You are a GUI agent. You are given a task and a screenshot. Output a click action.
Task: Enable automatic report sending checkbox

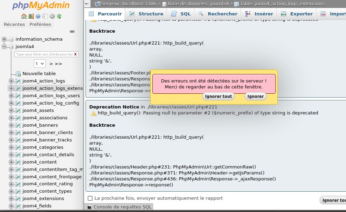point(90,198)
